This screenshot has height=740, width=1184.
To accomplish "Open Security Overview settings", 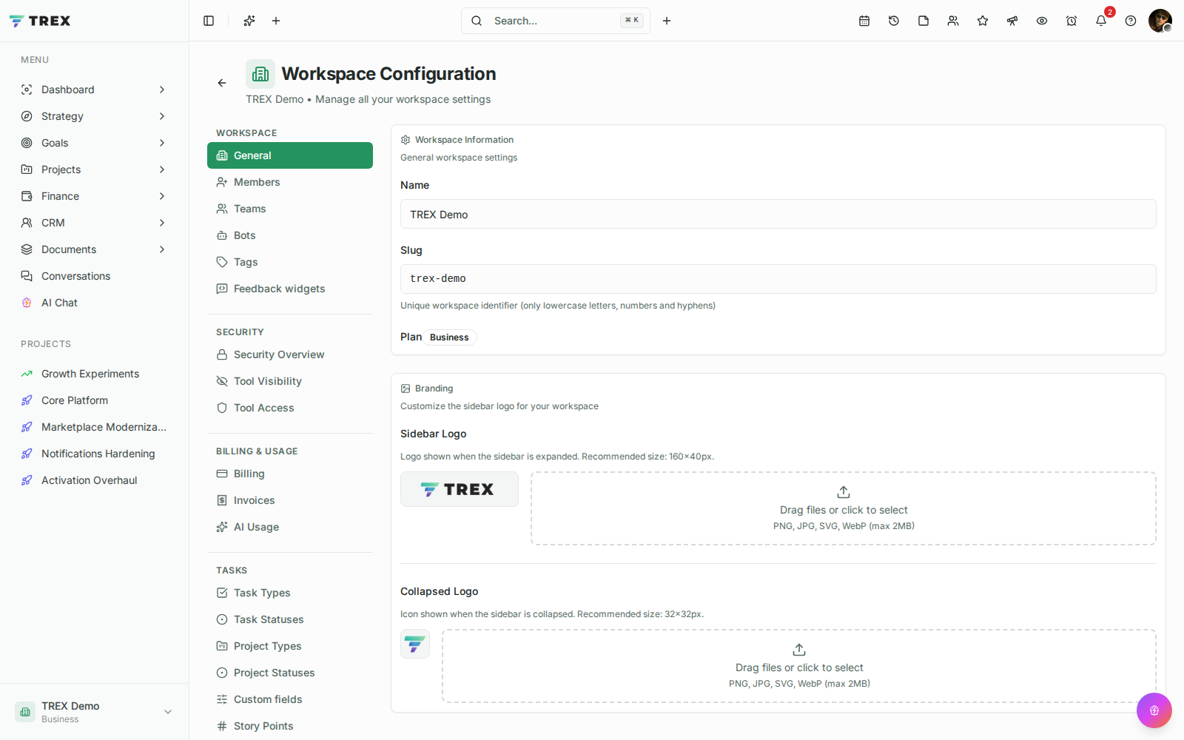I will [290, 354].
